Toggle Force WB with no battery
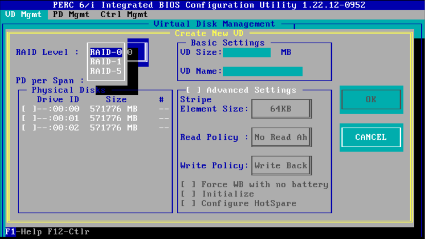The width and height of the screenshot is (425, 239). [188, 185]
